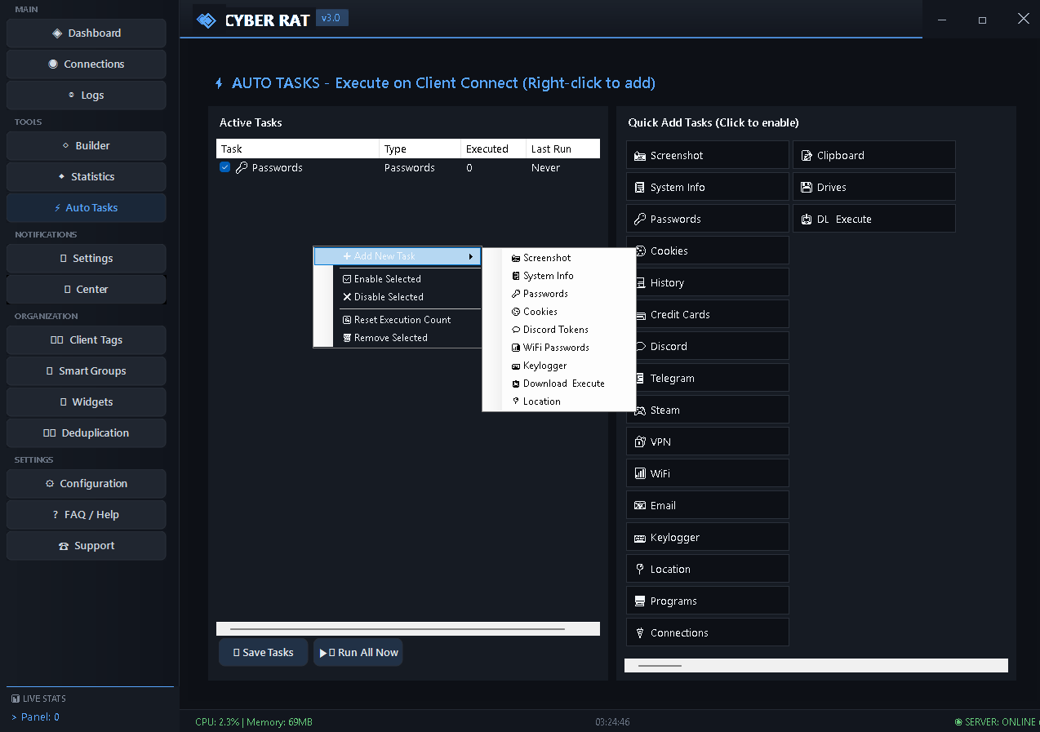Open the Widgets page
This screenshot has height=732, width=1040.
87,402
